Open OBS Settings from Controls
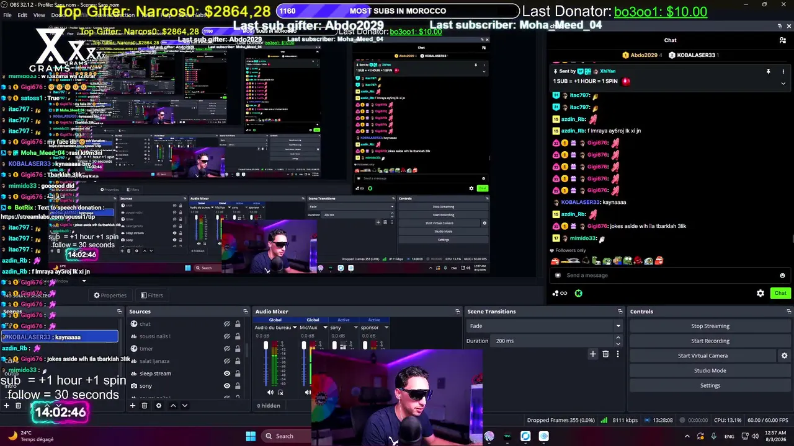This screenshot has width=794, height=446. (x=710, y=385)
